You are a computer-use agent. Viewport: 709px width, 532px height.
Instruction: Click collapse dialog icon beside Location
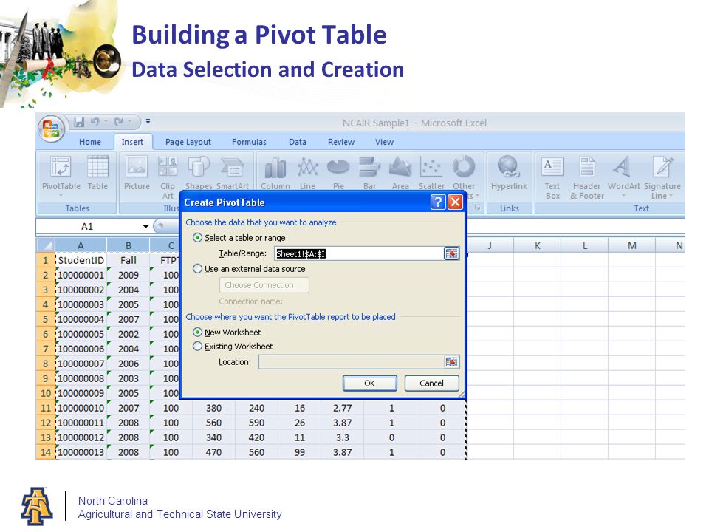point(451,361)
